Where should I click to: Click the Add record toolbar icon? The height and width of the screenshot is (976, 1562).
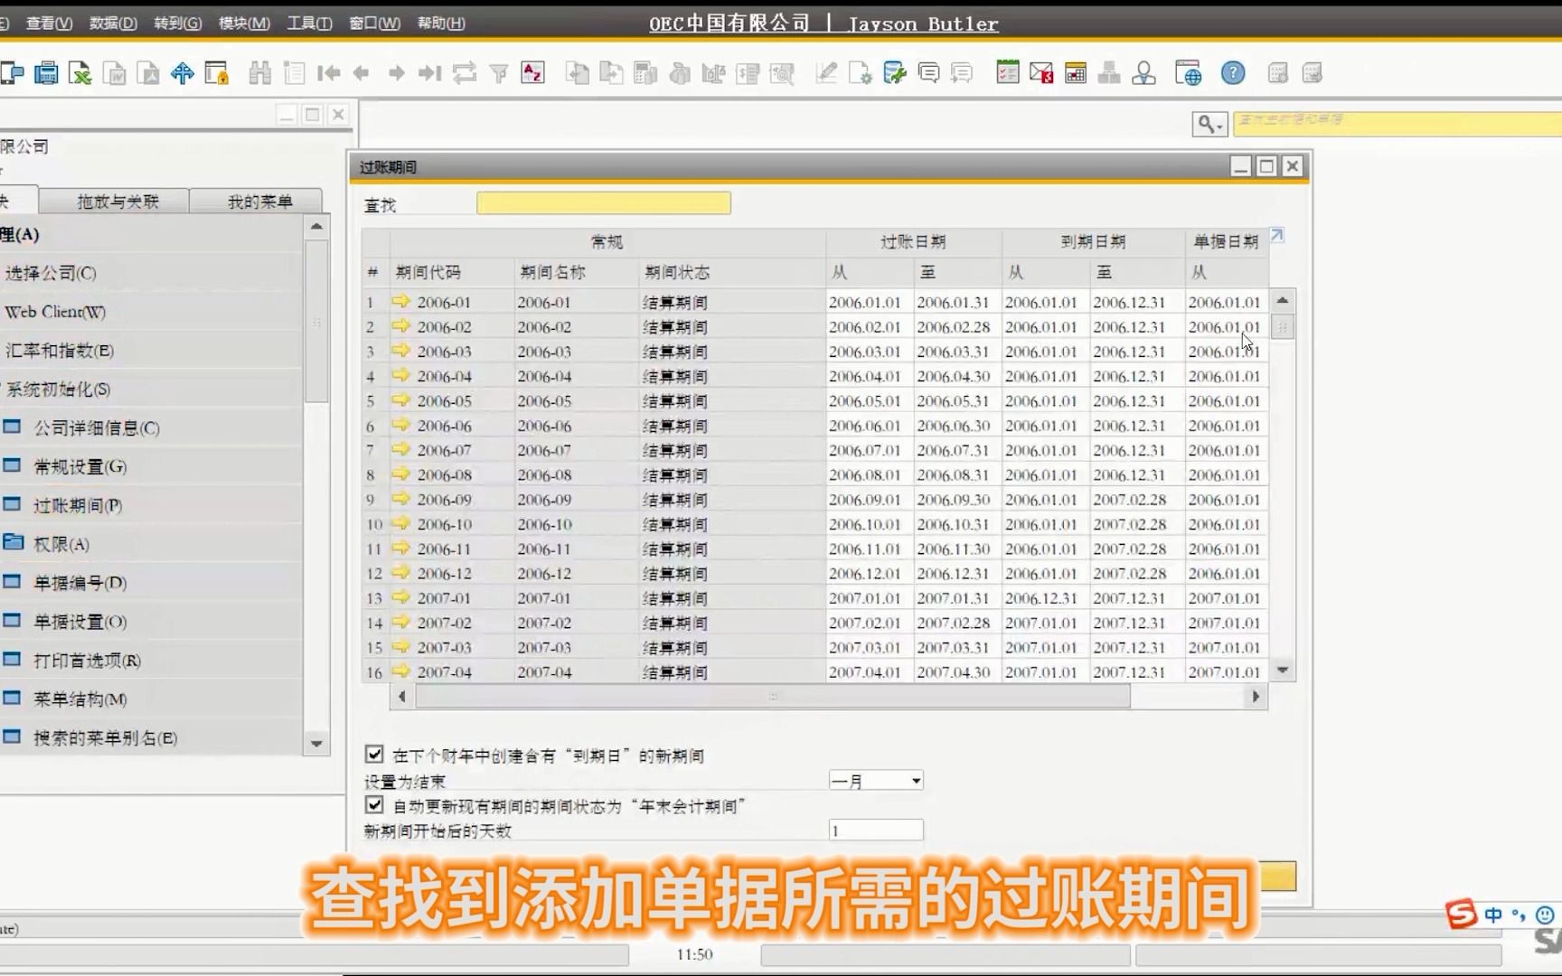pyautogui.click(x=294, y=73)
